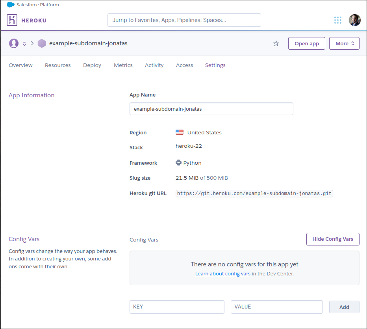Select the Heroku git URL text

click(254, 193)
